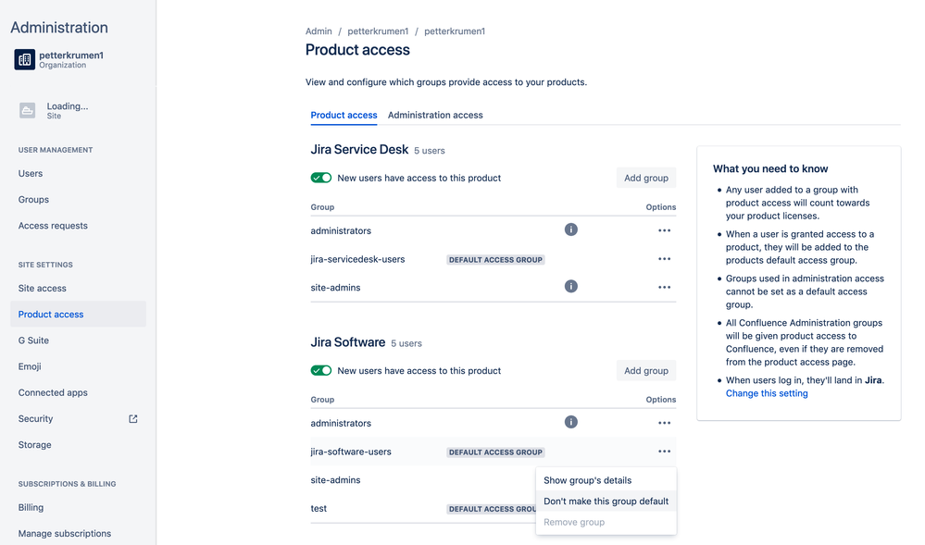Viewport: 925px width, 545px height.
Task: Click the petterkrumen1 organization building icon
Action: click(25, 59)
